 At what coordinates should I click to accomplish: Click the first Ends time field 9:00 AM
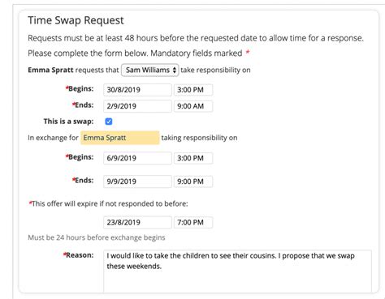coord(193,106)
